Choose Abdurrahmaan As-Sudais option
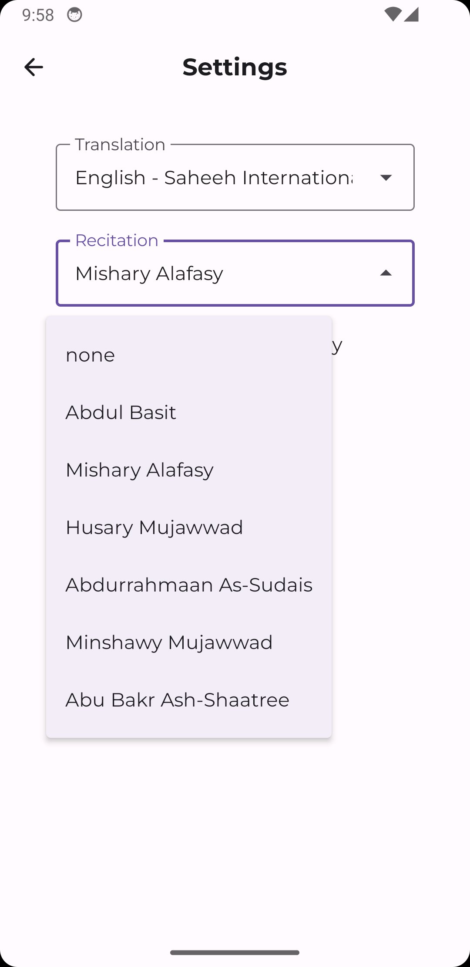 [189, 585]
